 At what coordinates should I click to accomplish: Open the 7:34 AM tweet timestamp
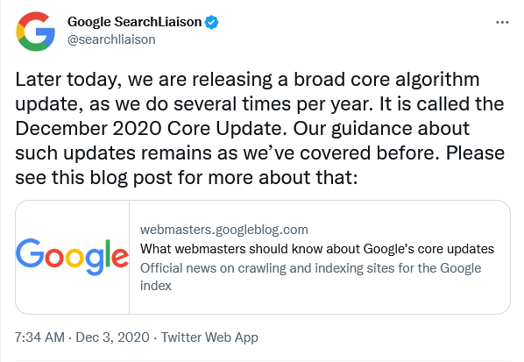point(39,337)
